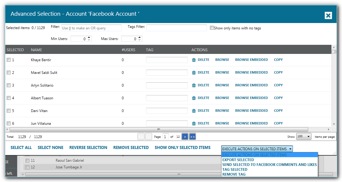The width and height of the screenshot is (342, 182).
Task: Click the vertical scrollbar down arrow
Action: click(334, 124)
